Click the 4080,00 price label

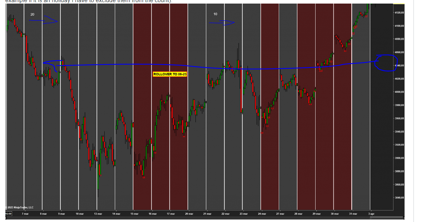coord(400,39)
